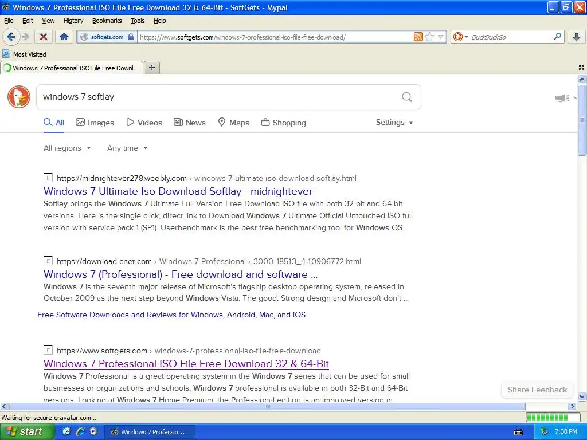Click the download.cnet.com URL text
The image size is (587, 440).
tap(104, 261)
